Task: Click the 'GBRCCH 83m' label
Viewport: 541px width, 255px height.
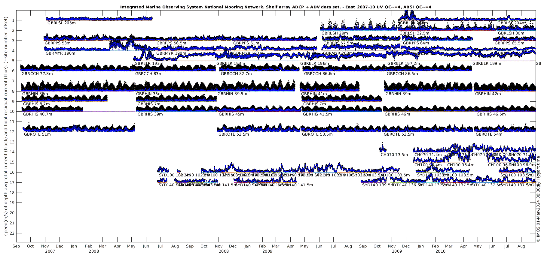Action: (x=149, y=74)
